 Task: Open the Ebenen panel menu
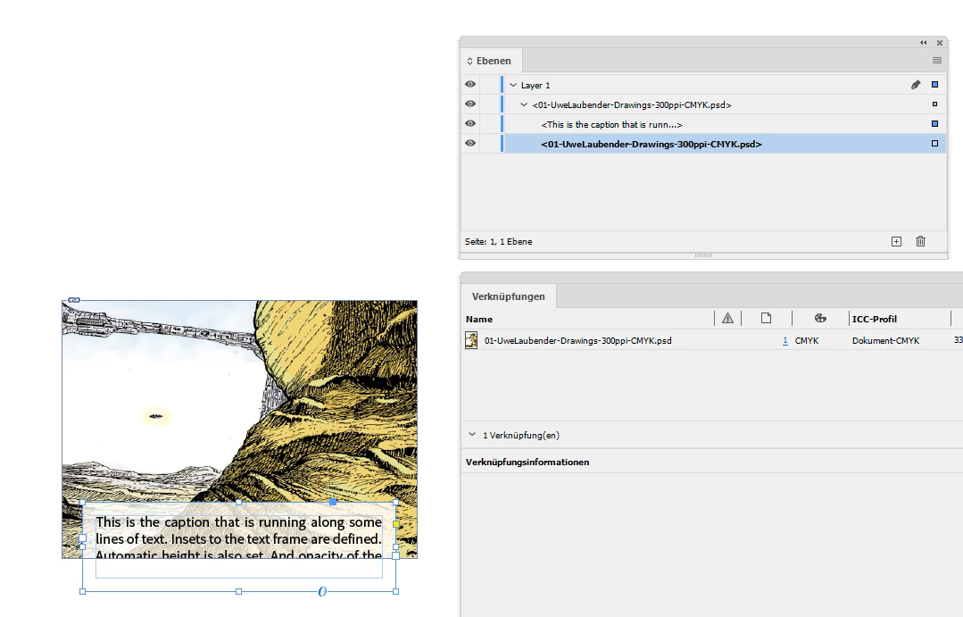click(x=936, y=60)
